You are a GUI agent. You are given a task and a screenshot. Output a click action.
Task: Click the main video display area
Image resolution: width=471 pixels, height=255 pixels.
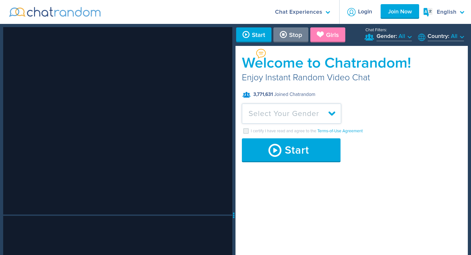[x=118, y=121]
